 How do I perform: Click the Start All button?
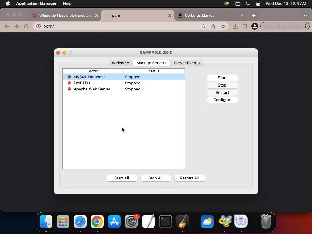click(x=122, y=178)
